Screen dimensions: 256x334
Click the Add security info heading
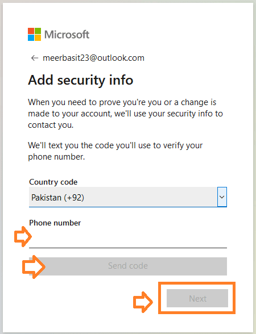pyautogui.click(x=81, y=80)
